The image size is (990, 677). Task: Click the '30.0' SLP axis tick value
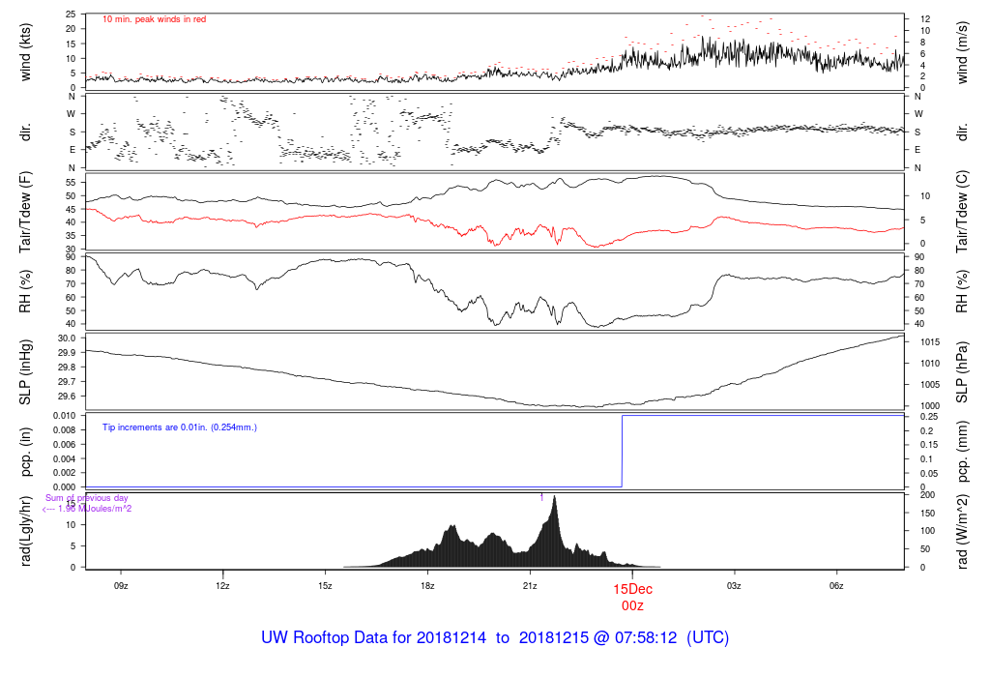(67, 338)
